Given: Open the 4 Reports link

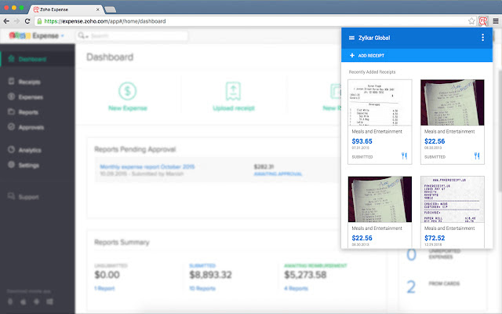Looking at the screenshot, I should click(296, 288).
